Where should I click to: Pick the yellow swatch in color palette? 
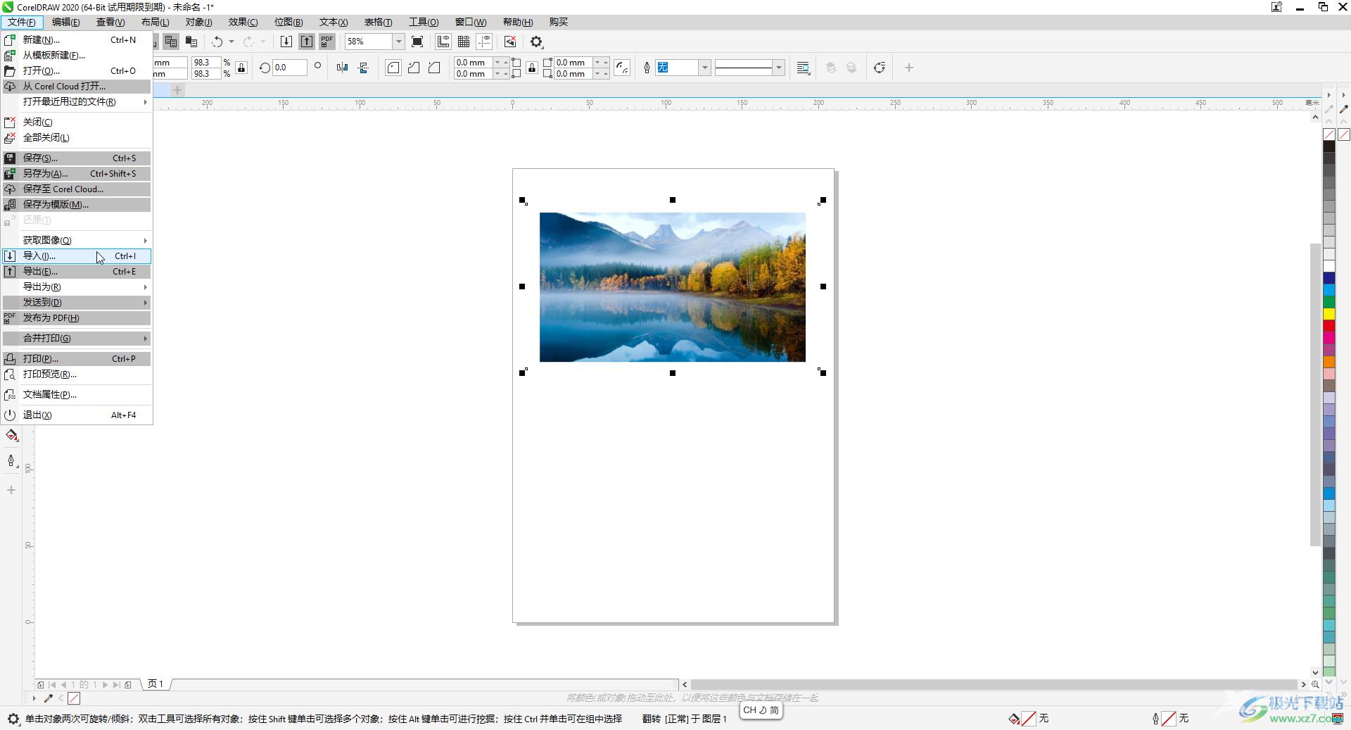(x=1328, y=314)
